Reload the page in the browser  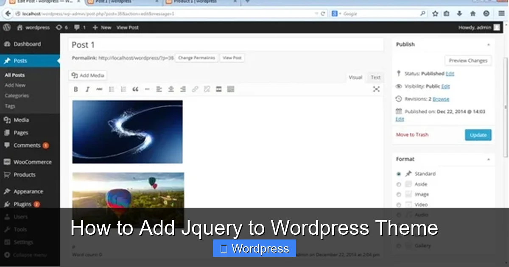click(323, 14)
